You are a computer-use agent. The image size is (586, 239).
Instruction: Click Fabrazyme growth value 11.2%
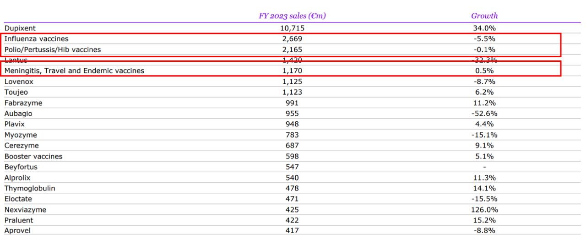(484, 103)
